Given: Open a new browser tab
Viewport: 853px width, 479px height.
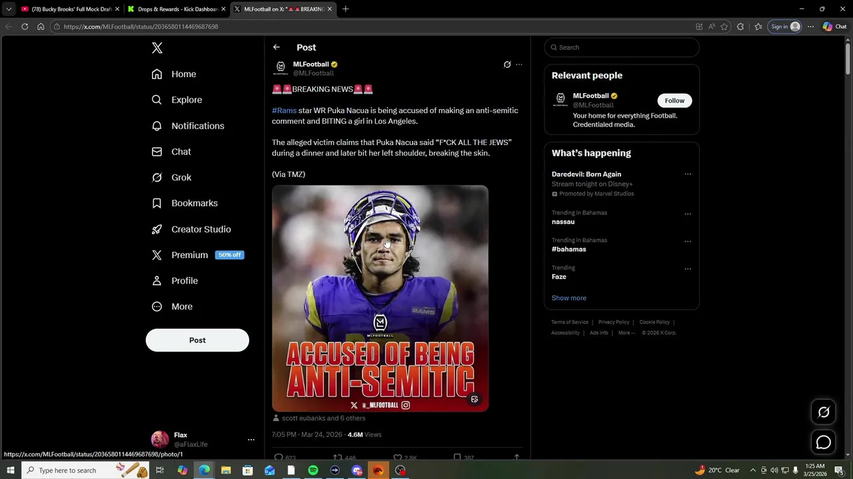Looking at the screenshot, I should click(x=345, y=9).
